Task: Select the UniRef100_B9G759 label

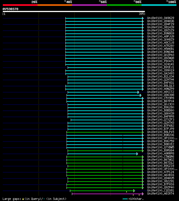Action: (x=161, y=141)
